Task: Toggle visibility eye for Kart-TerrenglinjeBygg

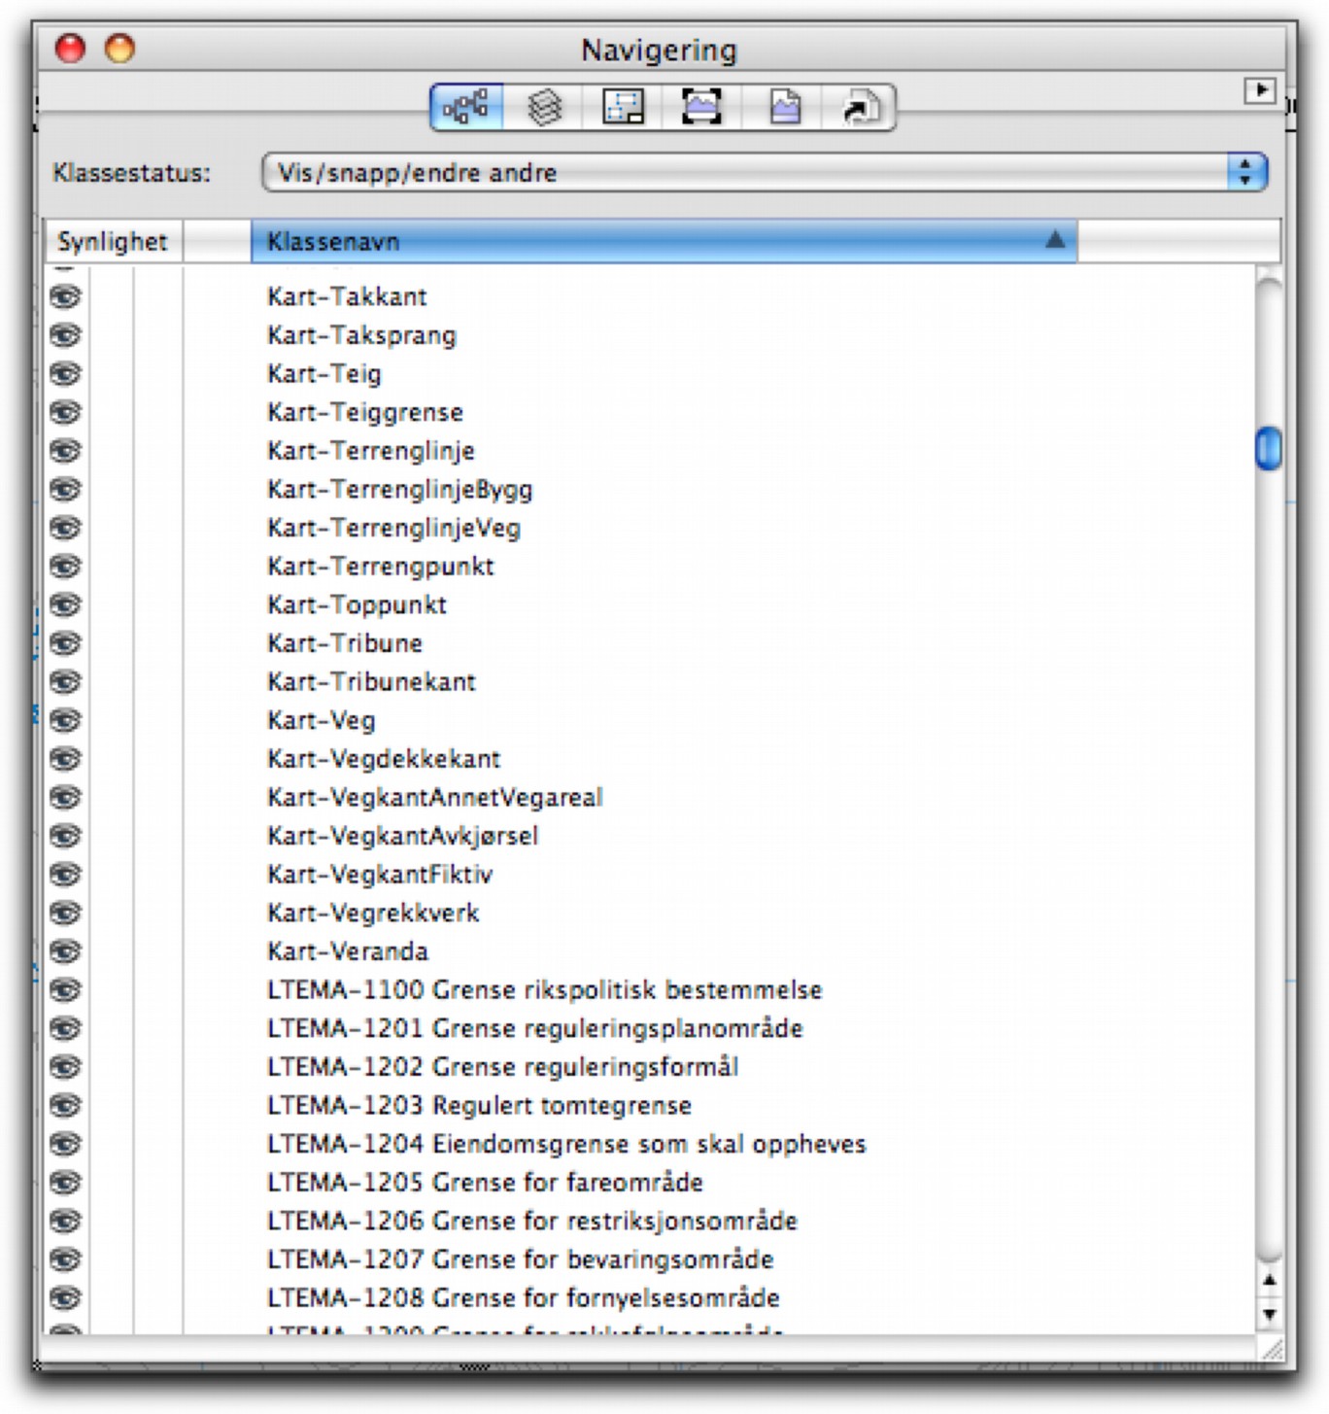Action: click(x=65, y=489)
